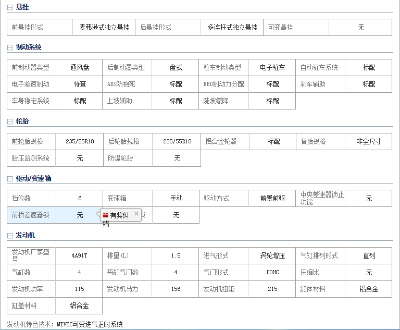Click the 制动系统 section heading

coord(29,47)
